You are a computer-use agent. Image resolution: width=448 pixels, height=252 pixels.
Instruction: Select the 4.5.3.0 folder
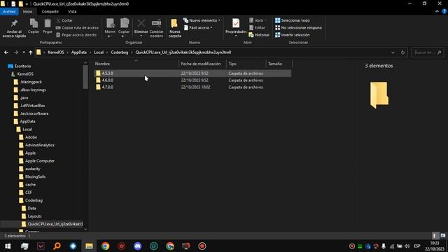tap(192, 73)
